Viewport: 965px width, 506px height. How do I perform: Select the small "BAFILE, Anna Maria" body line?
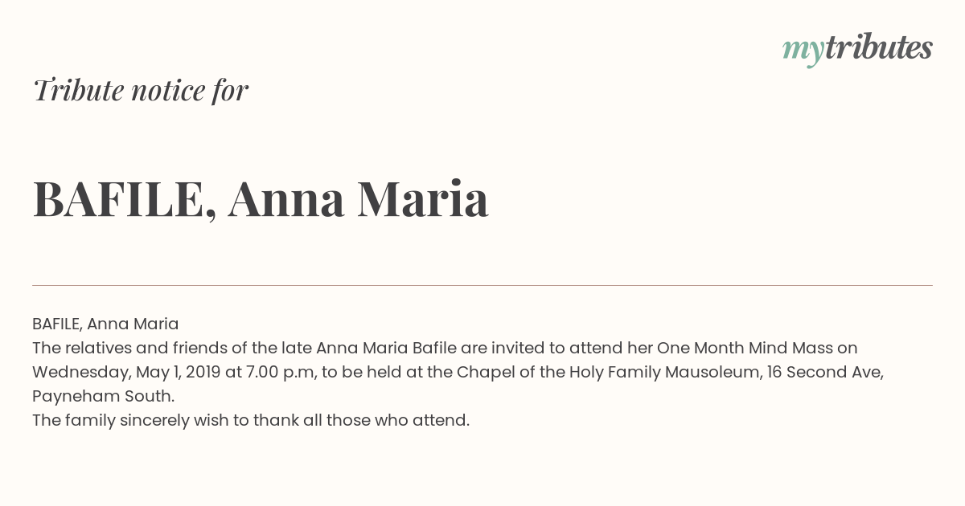105,324
